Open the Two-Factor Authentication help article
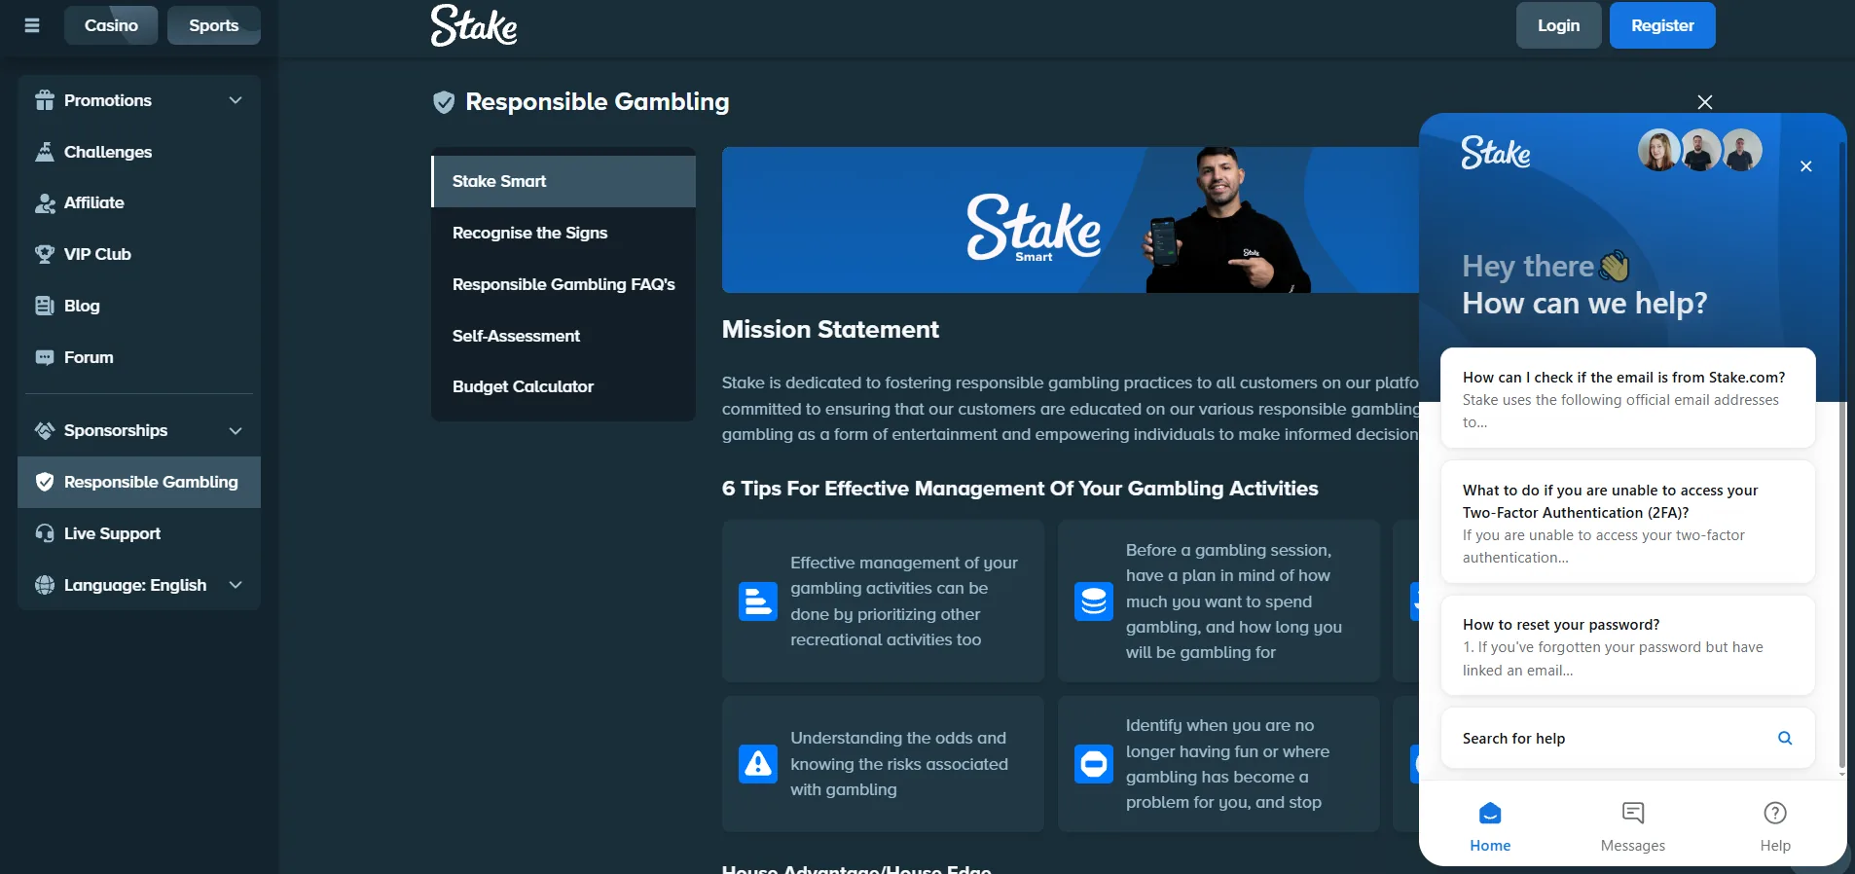Image resolution: width=1855 pixels, height=874 pixels. click(1628, 523)
